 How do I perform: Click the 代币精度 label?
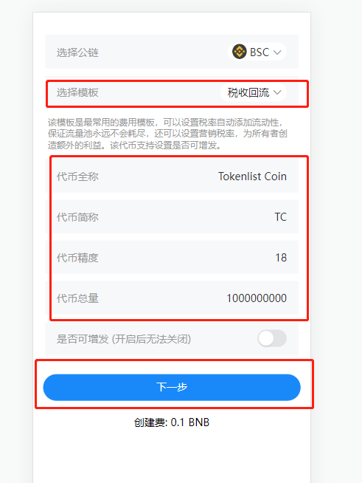77,258
